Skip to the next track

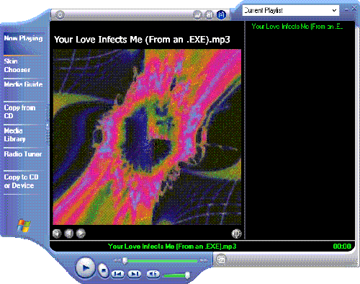point(135,274)
